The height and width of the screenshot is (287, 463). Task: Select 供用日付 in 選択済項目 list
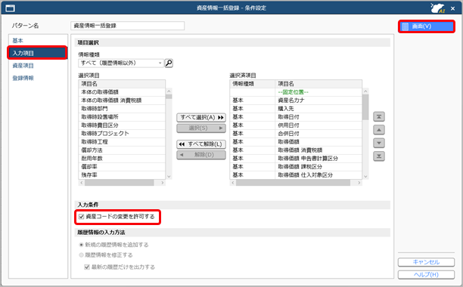[296, 125]
